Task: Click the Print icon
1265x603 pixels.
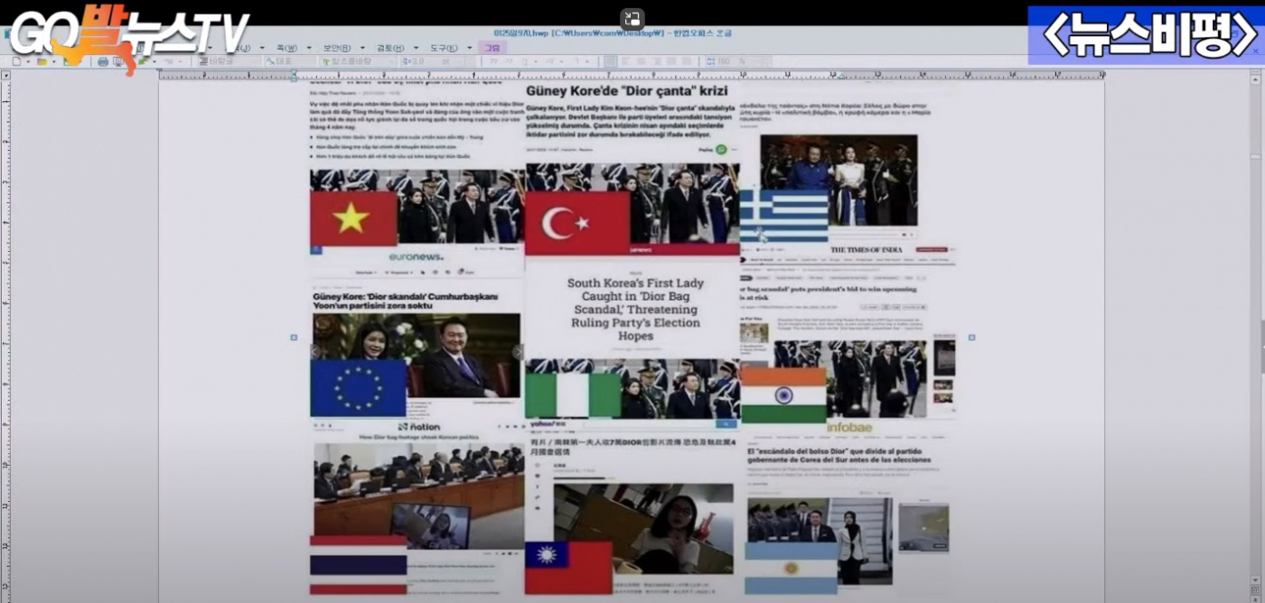Action: 102,61
